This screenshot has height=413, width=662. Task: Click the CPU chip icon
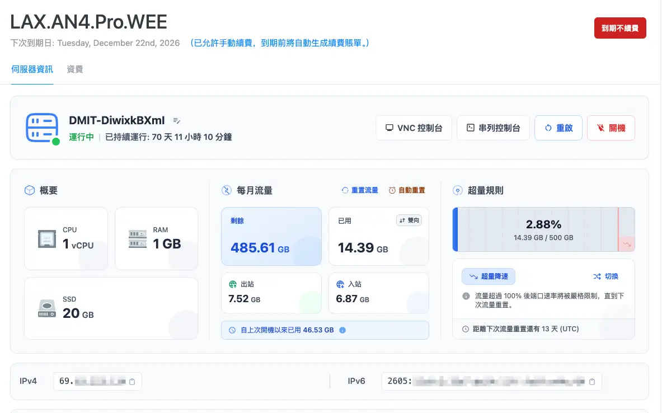pyautogui.click(x=47, y=238)
